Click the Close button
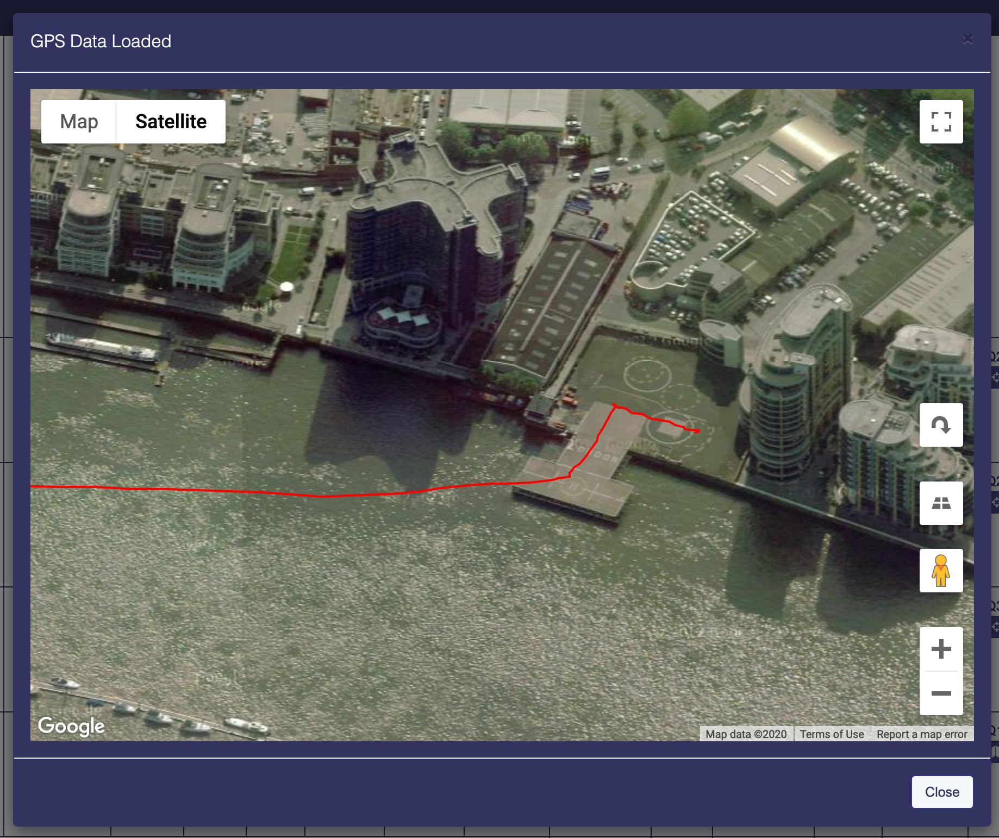 tap(942, 792)
